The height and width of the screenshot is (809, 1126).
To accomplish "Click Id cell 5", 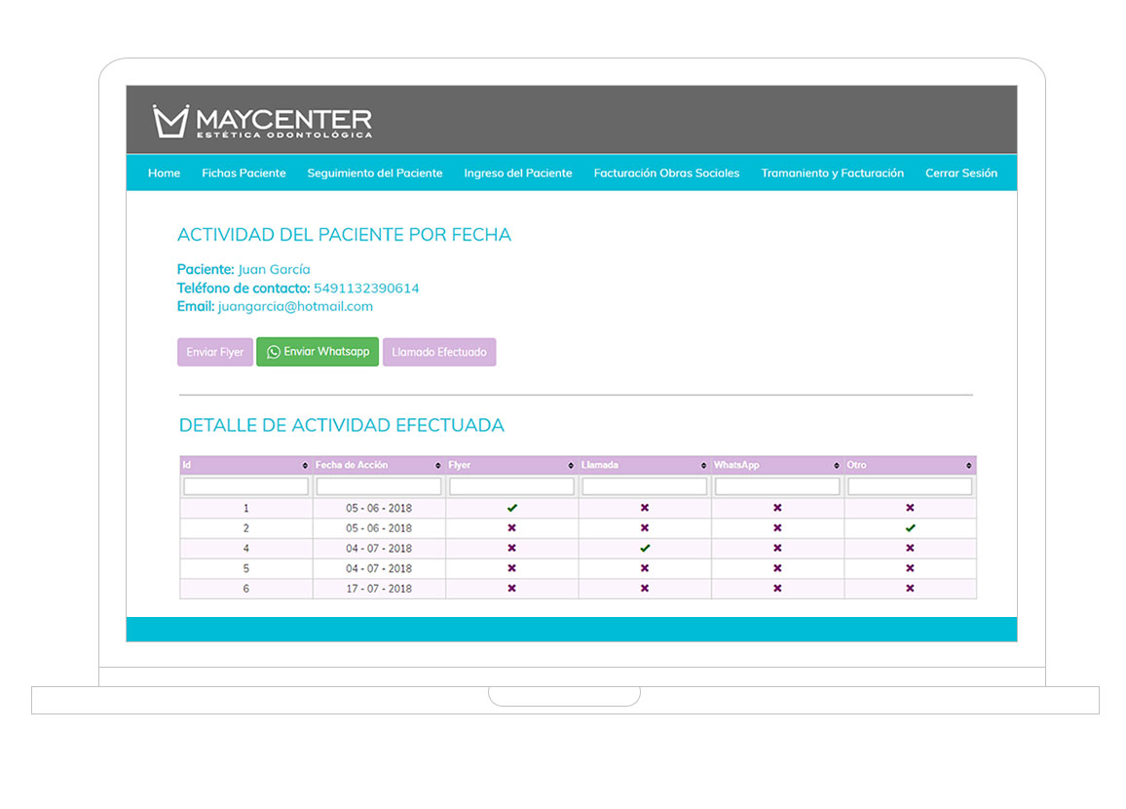I will pyautogui.click(x=245, y=568).
